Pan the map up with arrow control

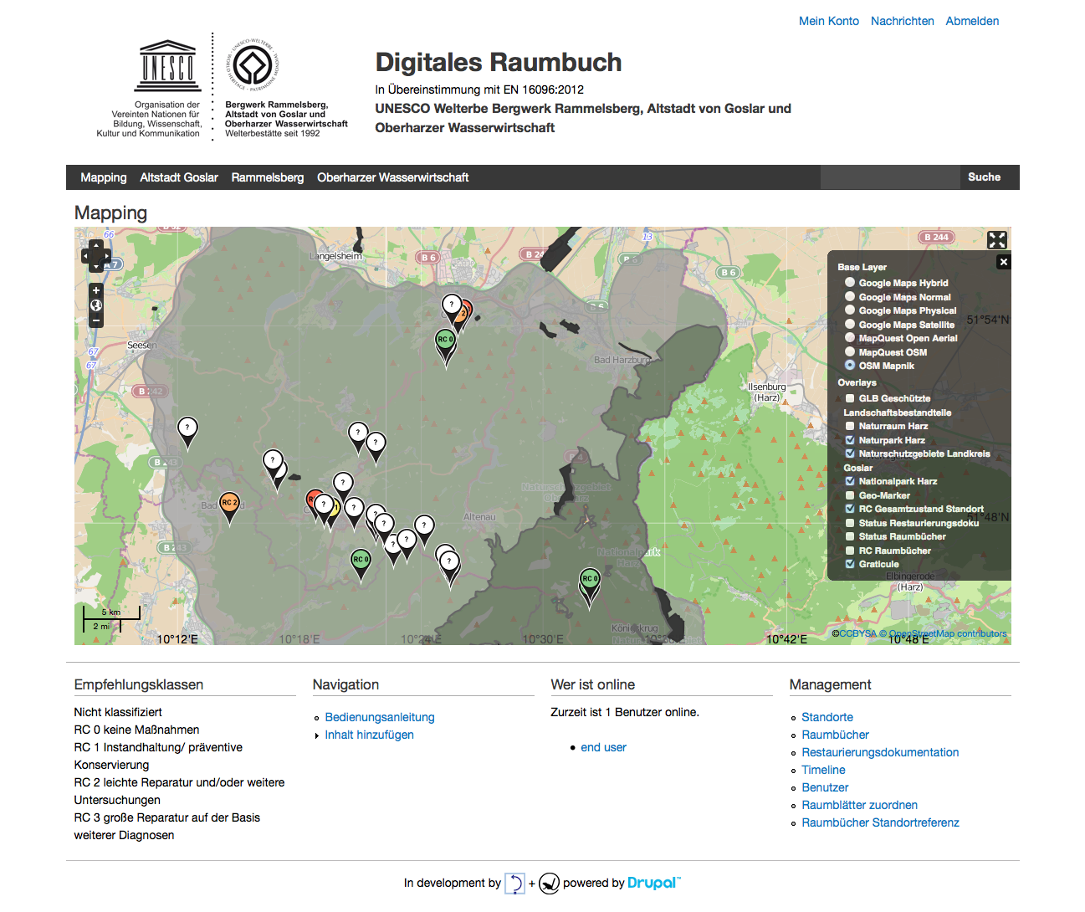[96, 245]
